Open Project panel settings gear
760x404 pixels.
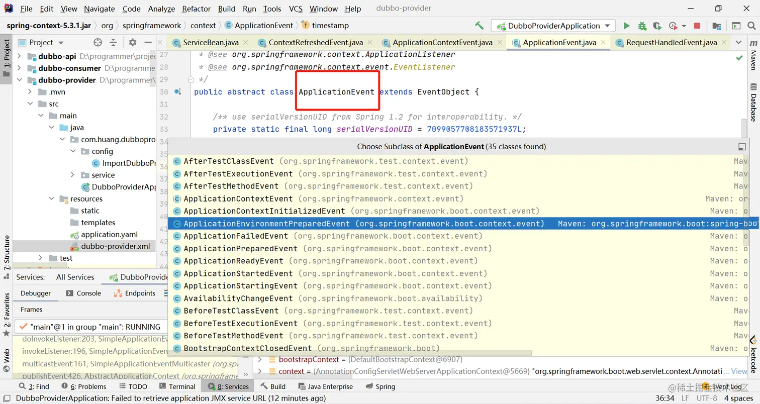(133, 43)
